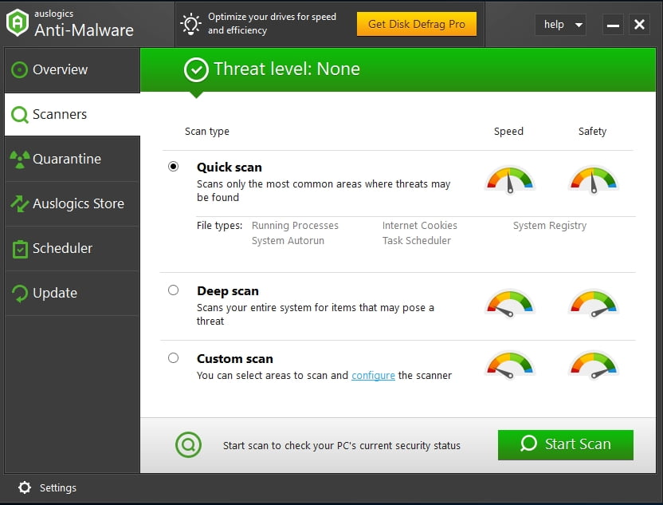Click the Get Disk Defrag Pro button
This screenshot has width=663, height=505.
417,24
